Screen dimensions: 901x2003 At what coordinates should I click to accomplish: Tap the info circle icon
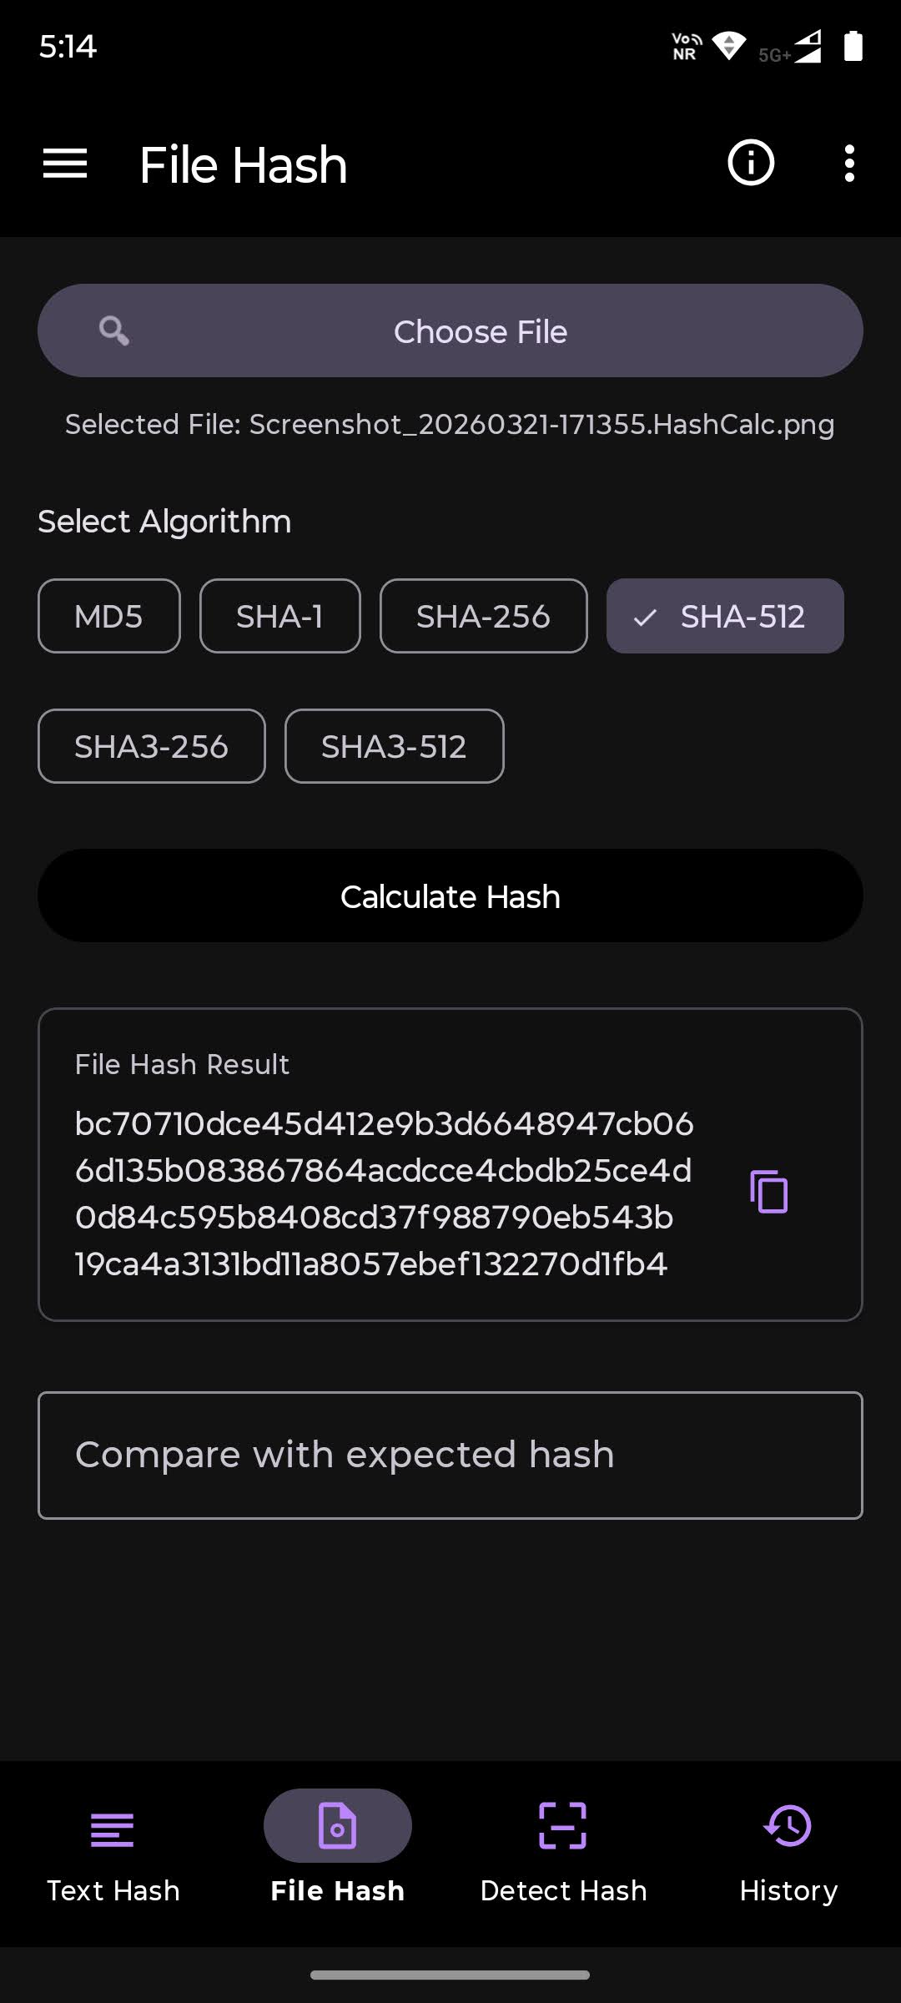pyautogui.click(x=751, y=163)
